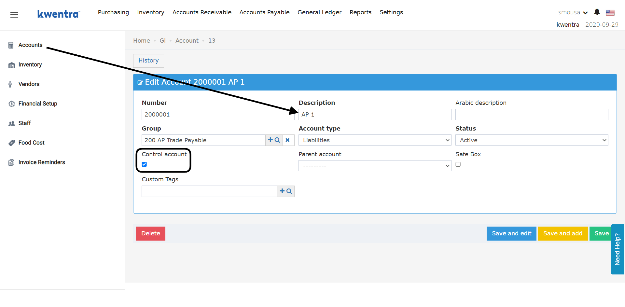Open the Accounts Receivable menu
Viewport: 625px width, 307px height.
pos(202,12)
